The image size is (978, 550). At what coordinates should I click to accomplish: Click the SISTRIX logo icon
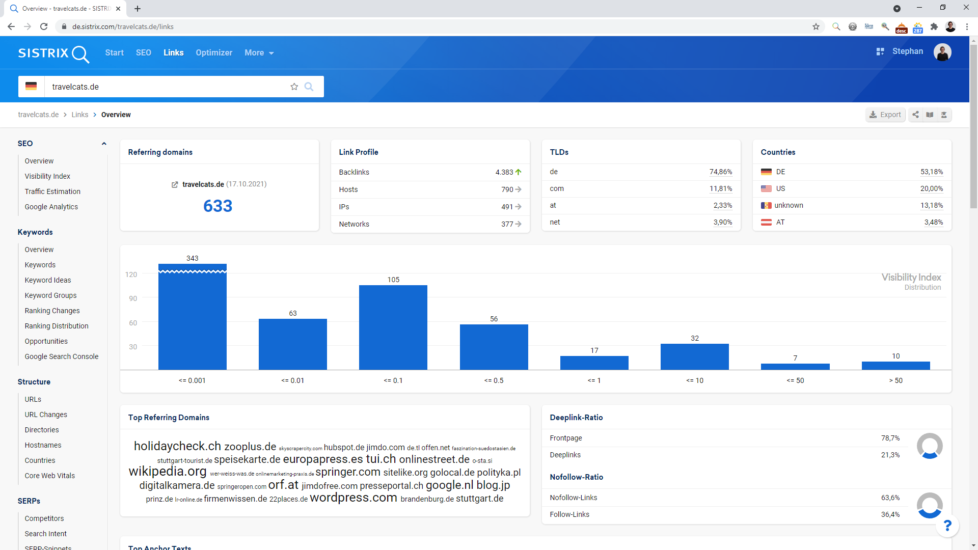click(53, 52)
